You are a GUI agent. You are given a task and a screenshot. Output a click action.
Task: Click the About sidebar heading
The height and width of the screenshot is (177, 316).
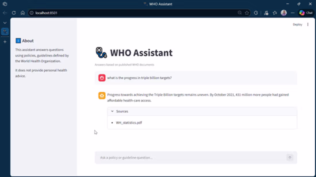[28, 41]
